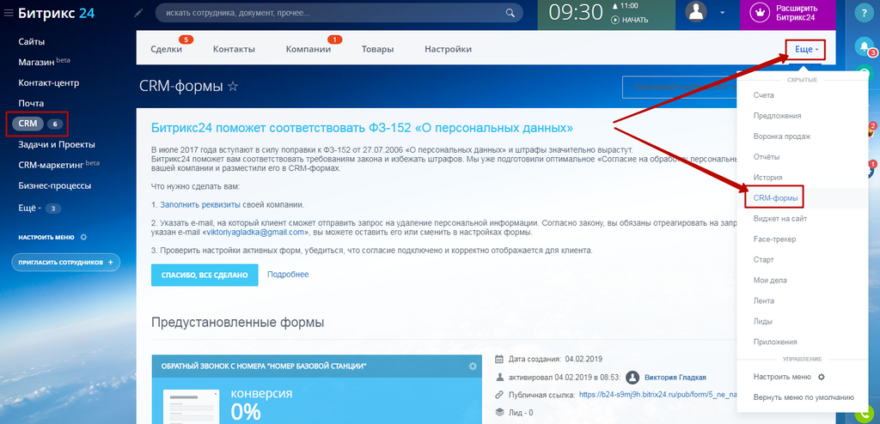The height and width of the screenshot is (424, 880).
Task: Open the Подробнее link
Action: click(288, 275)
